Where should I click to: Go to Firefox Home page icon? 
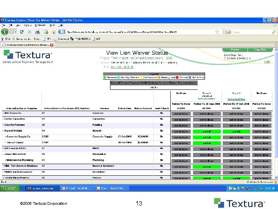[x=54, y=32]
